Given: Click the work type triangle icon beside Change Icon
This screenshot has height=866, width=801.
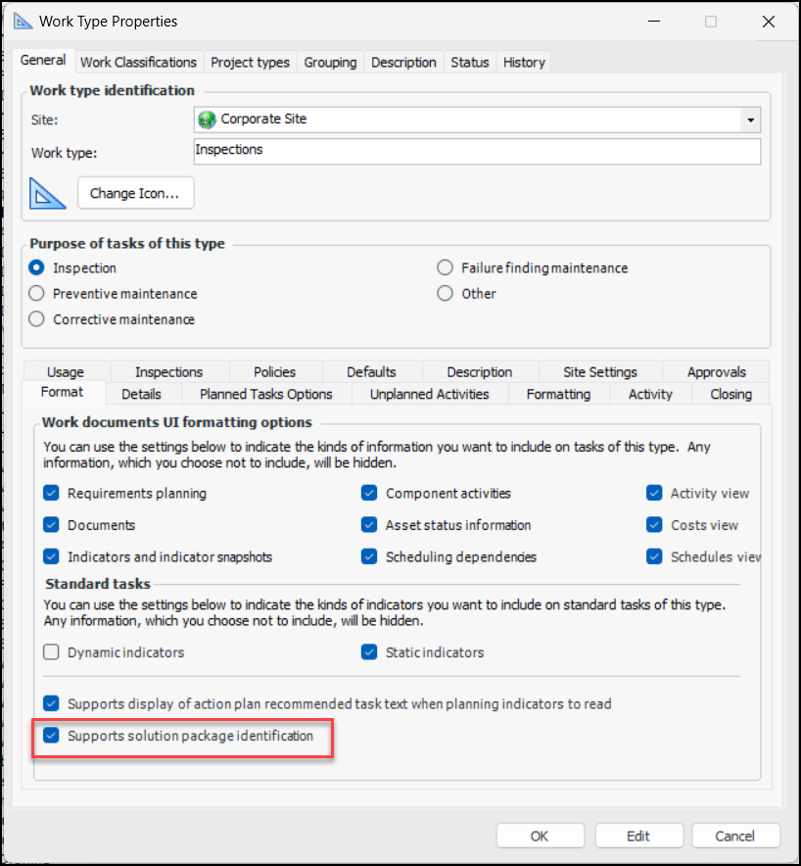Looking at the screenshot, I should (x=47, y=193).
